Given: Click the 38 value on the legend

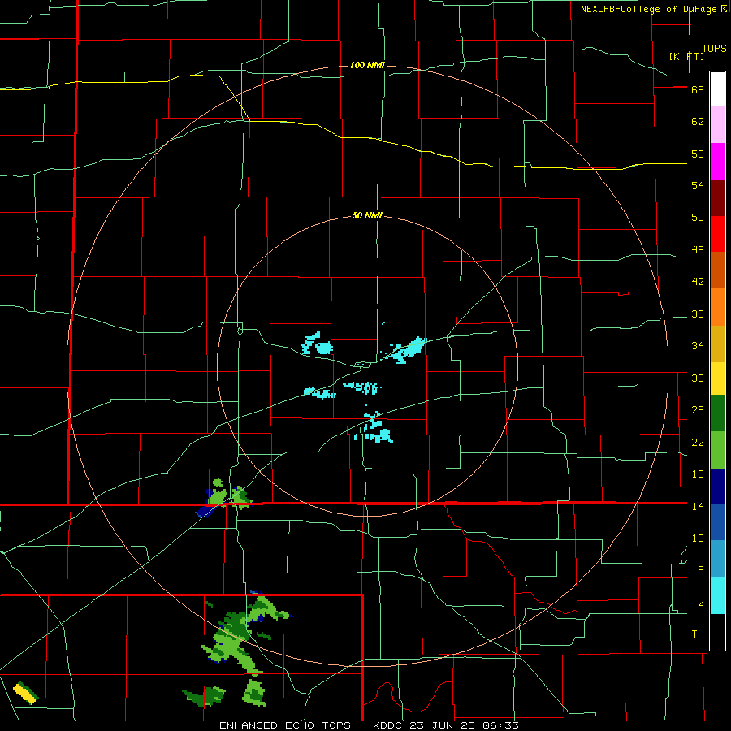Looking at the screenshot, I should coord(698,314).
